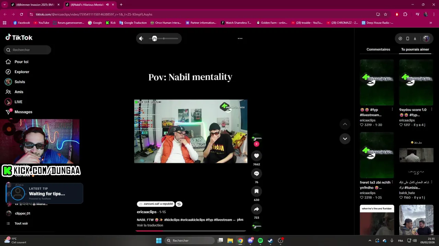Seek on the video progress bar
The width and height of the screenshot is (439, 246).
(191, 231)
